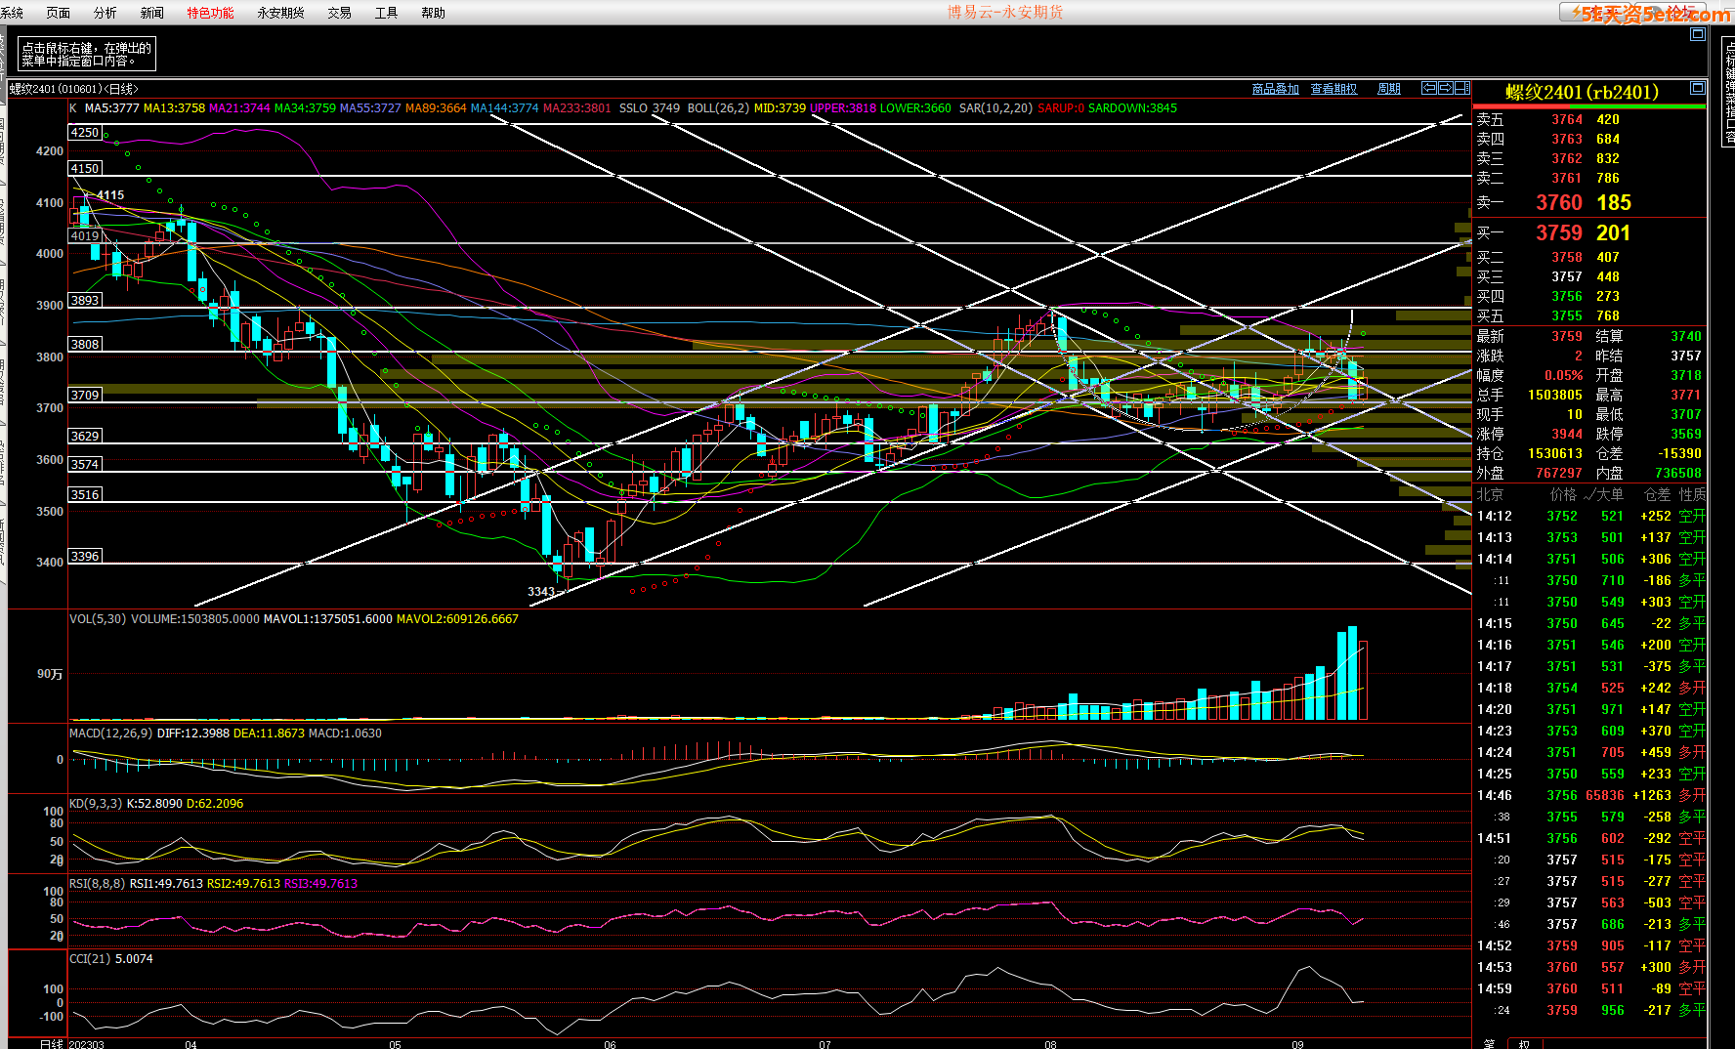Click the left arrow icon above the chart

1428,88
